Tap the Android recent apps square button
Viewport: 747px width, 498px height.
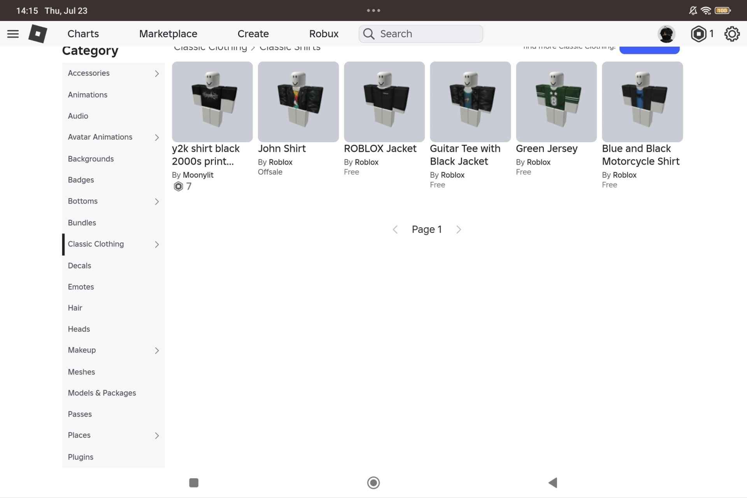click(x=194, y=482)
